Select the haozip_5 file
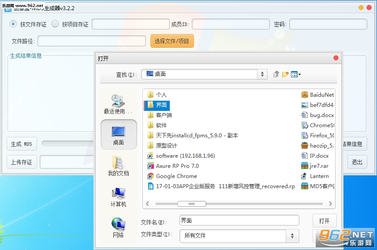This screenshot has height=250, width=377. point(317,145)
